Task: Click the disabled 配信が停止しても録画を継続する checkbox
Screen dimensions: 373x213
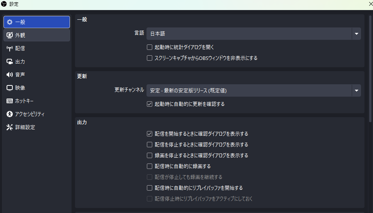Action: coord(149,177)
